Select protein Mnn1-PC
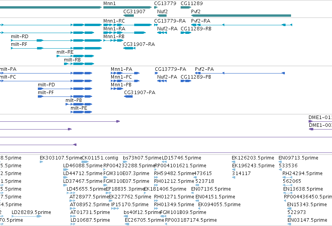The image size is (332, 226). click(125, 81)
